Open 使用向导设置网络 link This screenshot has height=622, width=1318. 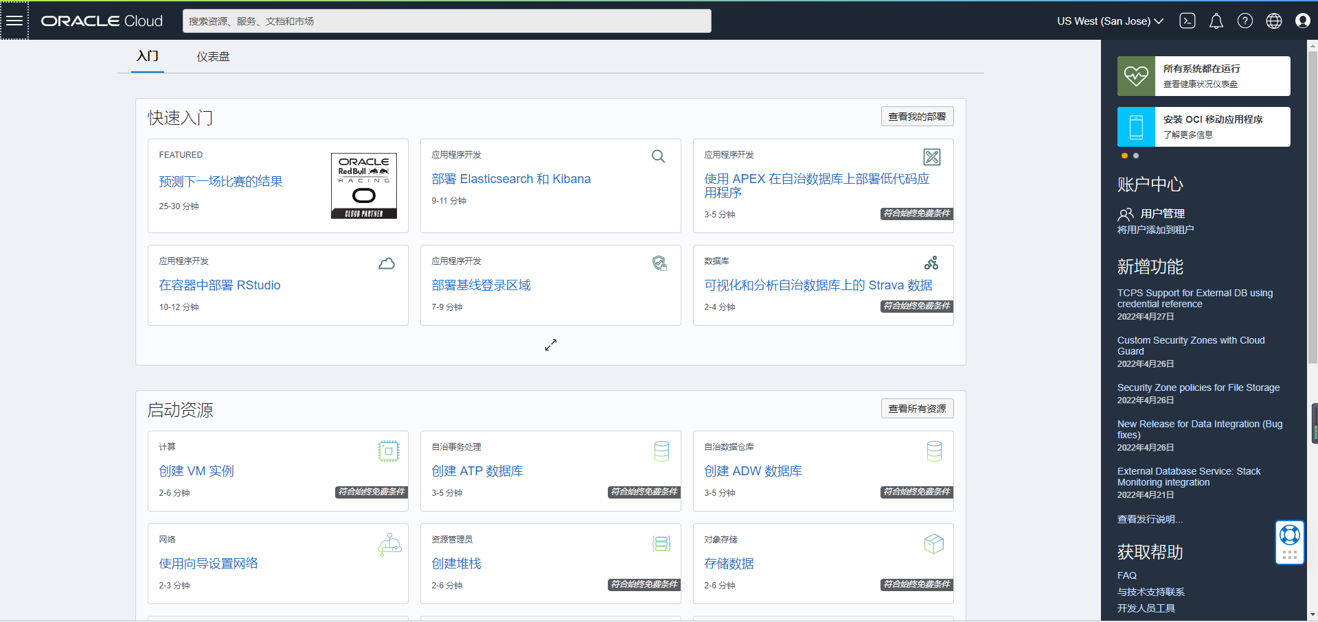pyautogui.click(x=209, y=564)
